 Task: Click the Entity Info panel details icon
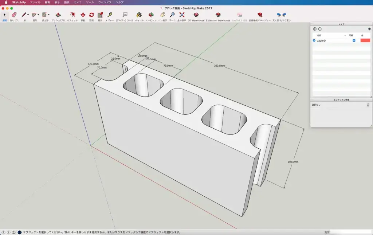[368, 105]
